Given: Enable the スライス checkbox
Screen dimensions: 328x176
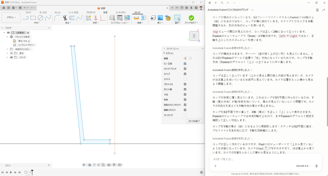Looking at the screenshot, I should point(185,79).
